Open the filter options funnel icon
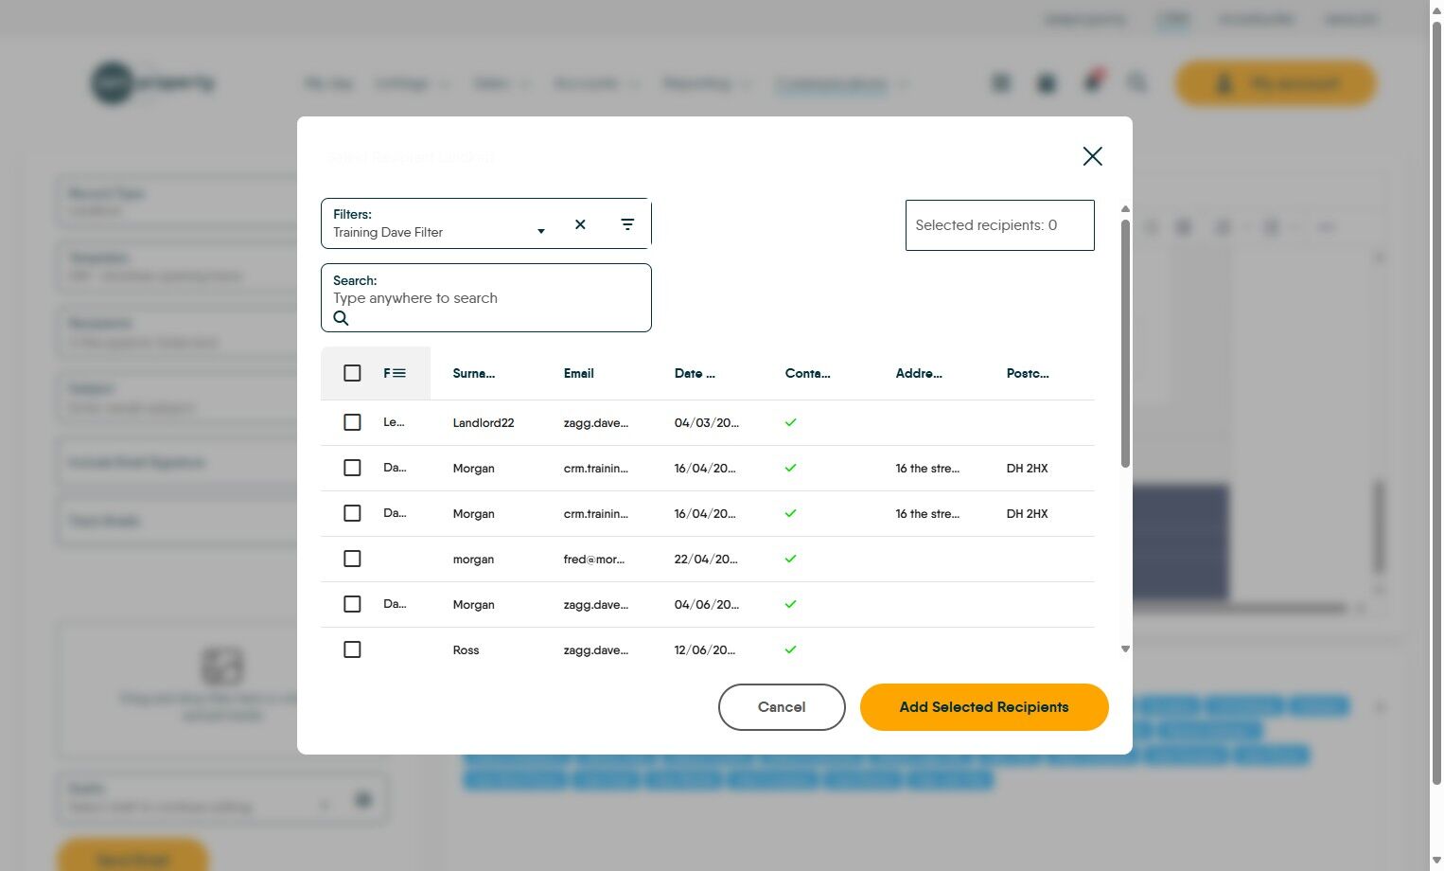 click(627, 224)
